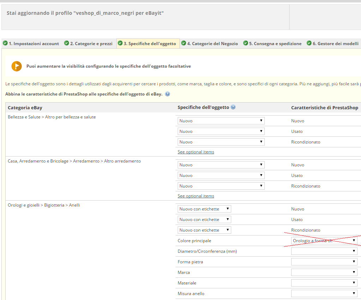Open the help icon beside 'Specifiche dell'oggetto' column header
Image resolution: width=361 pixels, height=300 pixels.
pyautogui.click(x=233, y=107)
